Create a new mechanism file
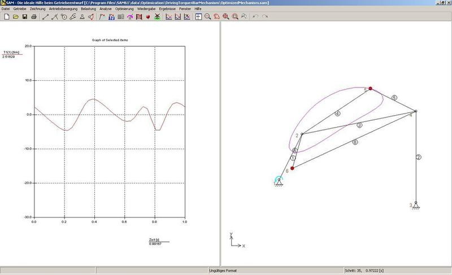 coord(6,17)
